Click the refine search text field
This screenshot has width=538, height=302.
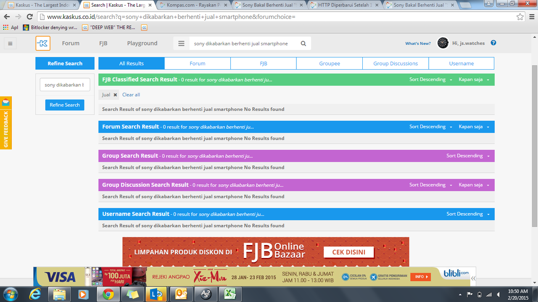(x=65, y=85)
